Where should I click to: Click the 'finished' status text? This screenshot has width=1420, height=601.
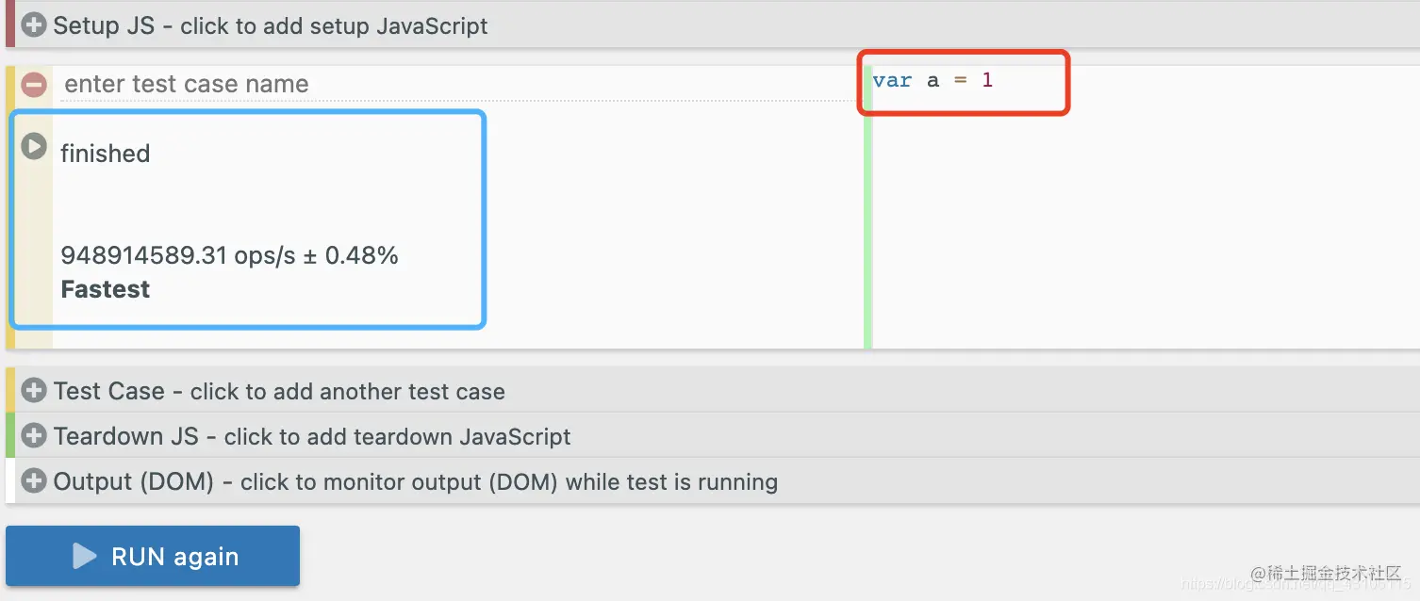105,154
